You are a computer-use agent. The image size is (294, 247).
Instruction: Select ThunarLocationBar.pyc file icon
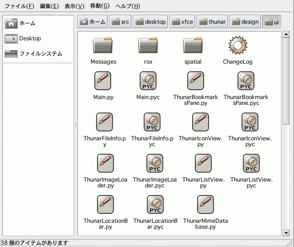coord(155,204)
